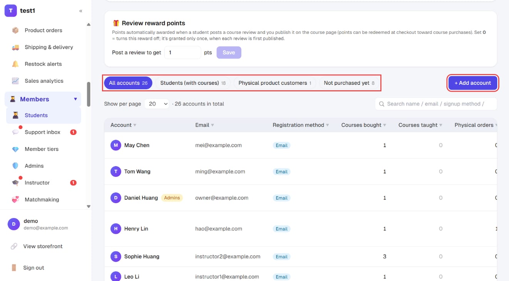
Task: Click the Sales analytics chart icon
Action: point(15,81)
